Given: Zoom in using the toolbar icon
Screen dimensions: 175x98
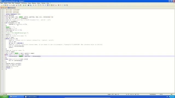Looking at the screenshot, I should (33, 5).
